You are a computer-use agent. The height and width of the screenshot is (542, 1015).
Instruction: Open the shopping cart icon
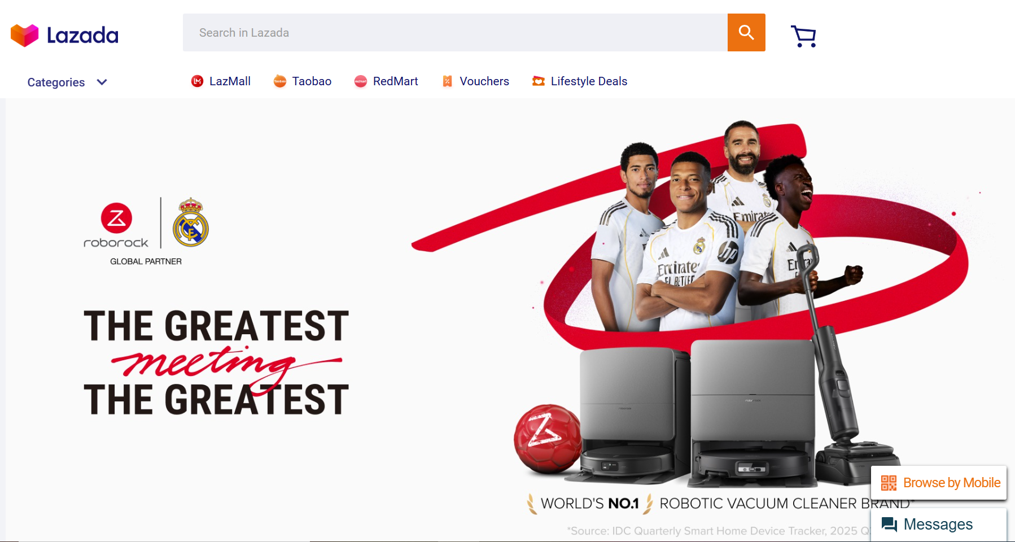pyautogui.click(x=803, y=36)
